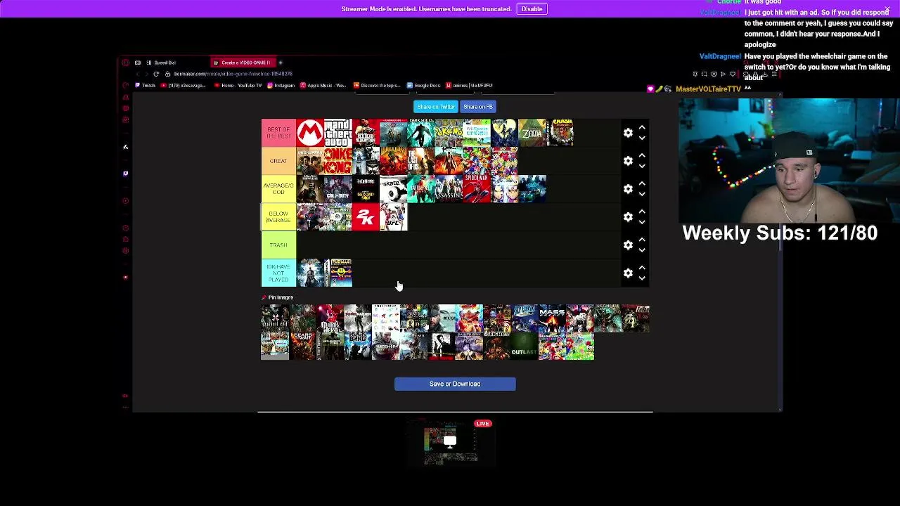Screen dimensions: 900x506
Task: Move GREAT tier row up
Action: tap(642, 155)
